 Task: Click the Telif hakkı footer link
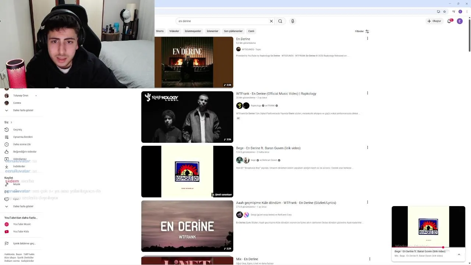(x=29, y=254)
